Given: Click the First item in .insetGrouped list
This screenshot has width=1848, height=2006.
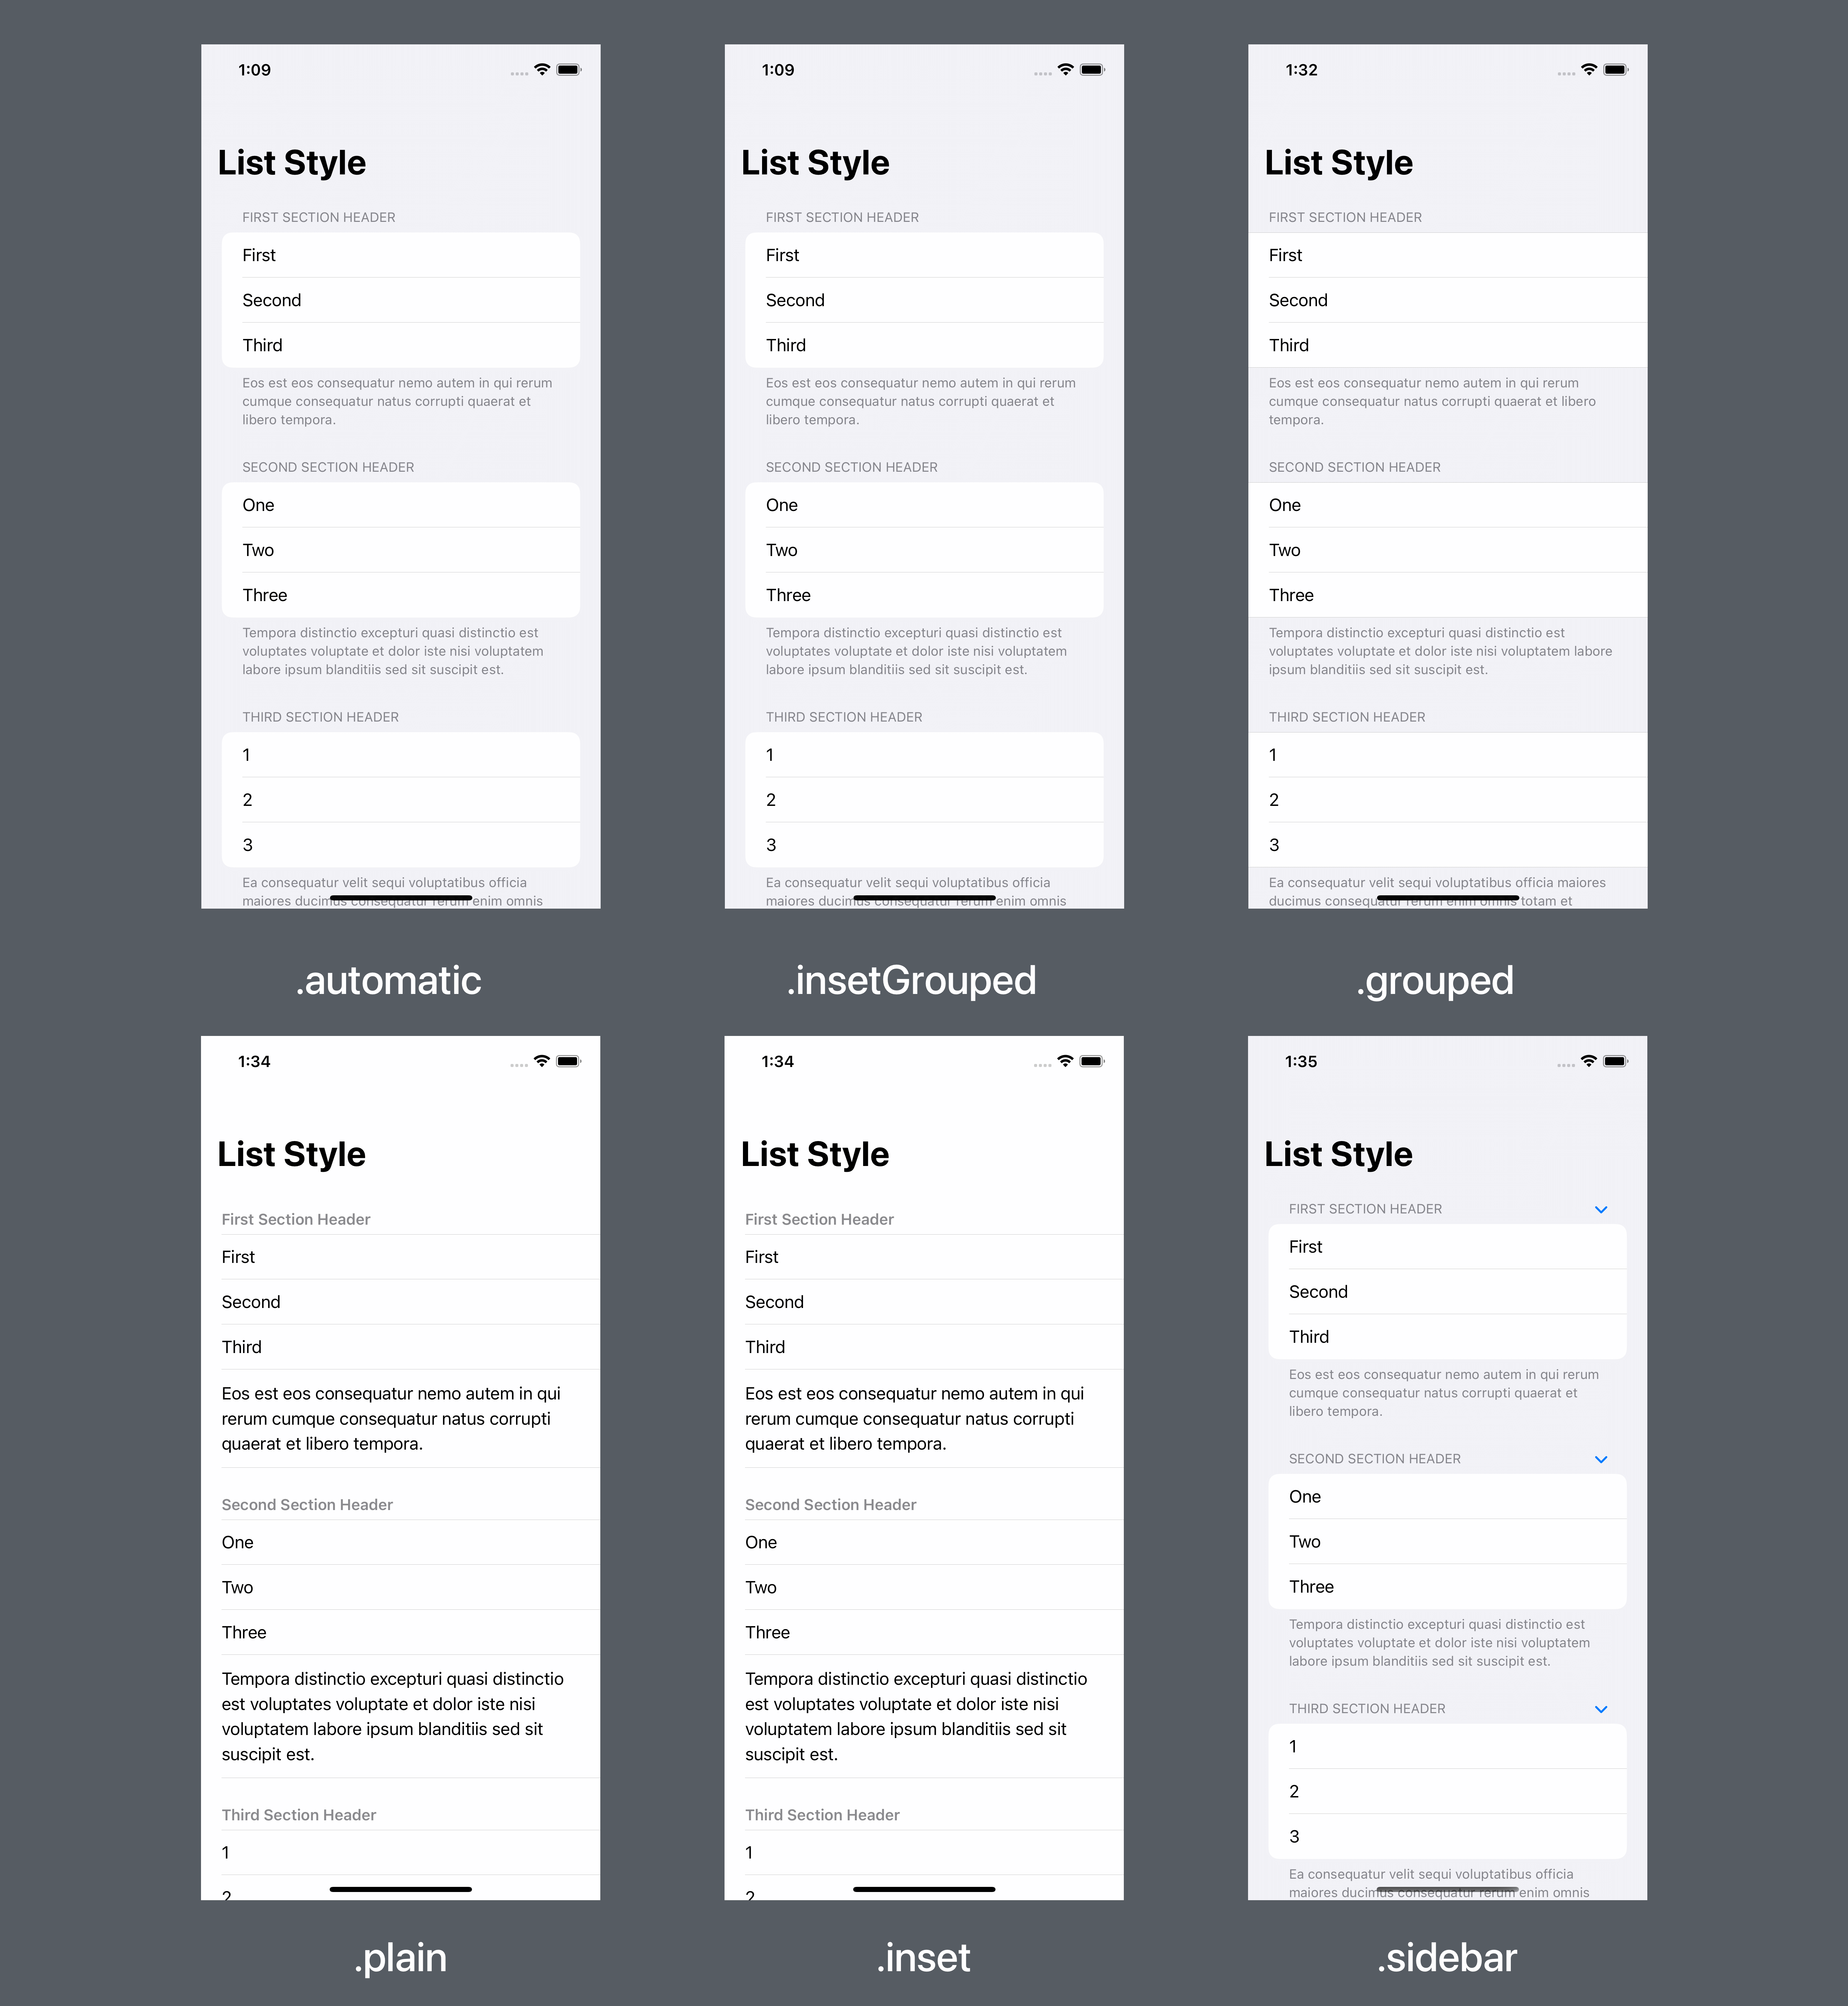Looking at the screenshot, I should click(926, 253).
